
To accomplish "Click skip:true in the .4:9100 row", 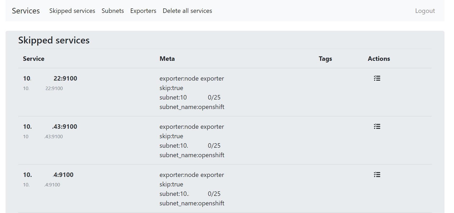I will click(x=171, y=184).
